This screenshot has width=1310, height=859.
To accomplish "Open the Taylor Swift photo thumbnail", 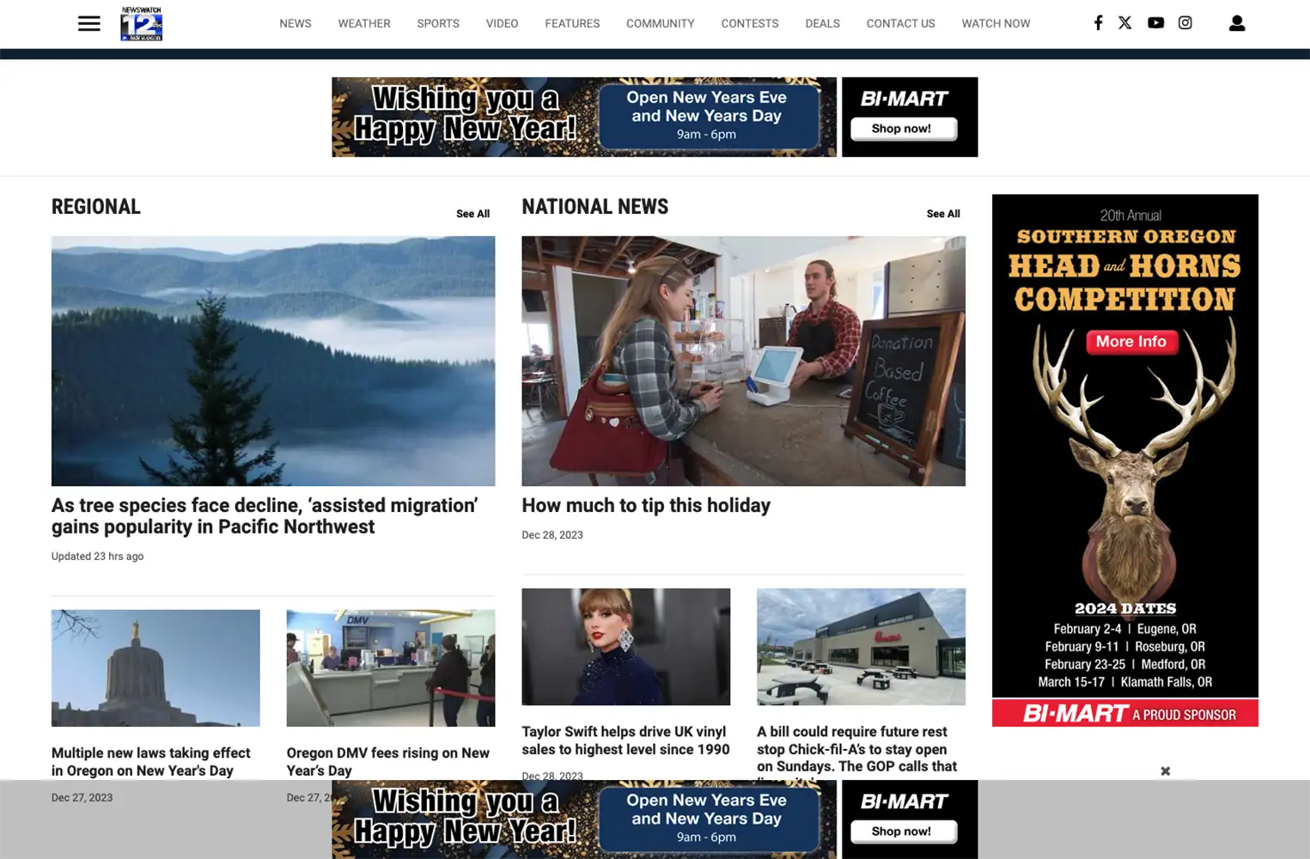I will pos(626,647).
